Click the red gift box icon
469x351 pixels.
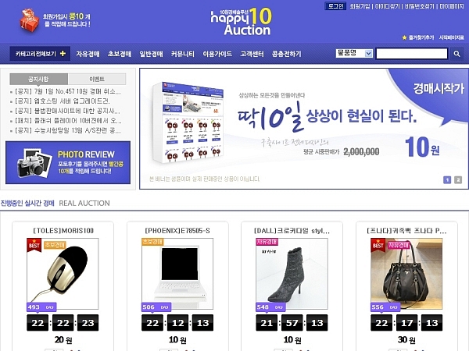click(30, 20)
